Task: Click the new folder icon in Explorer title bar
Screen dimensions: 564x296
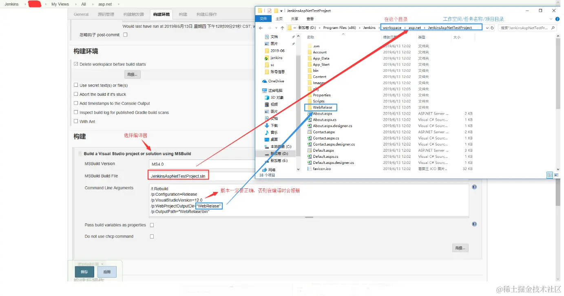Action: (276, 11)
